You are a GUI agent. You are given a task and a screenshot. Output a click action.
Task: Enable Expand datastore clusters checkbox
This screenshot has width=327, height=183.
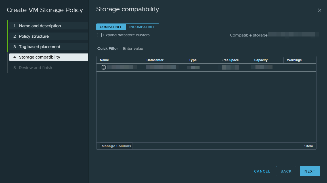[x=99, y=35]
